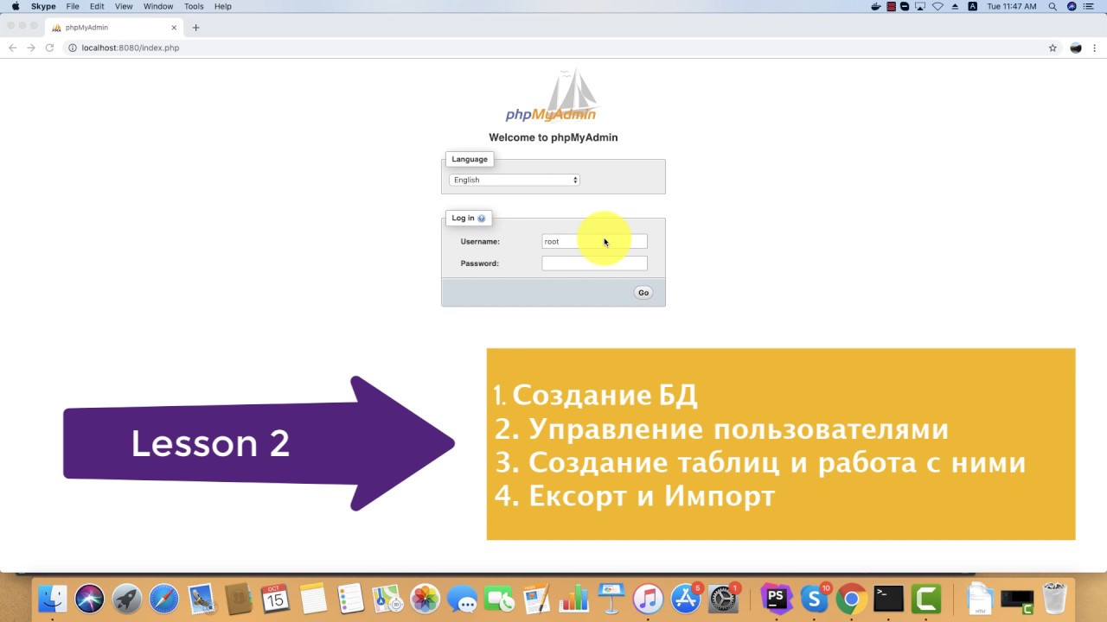
Task: Open Chrome's three-dot menu
Action: coord(1094,48)
